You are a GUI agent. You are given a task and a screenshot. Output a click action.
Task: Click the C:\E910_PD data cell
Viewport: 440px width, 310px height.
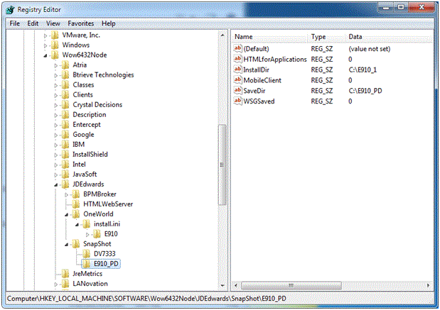click(x=365, y=91)
